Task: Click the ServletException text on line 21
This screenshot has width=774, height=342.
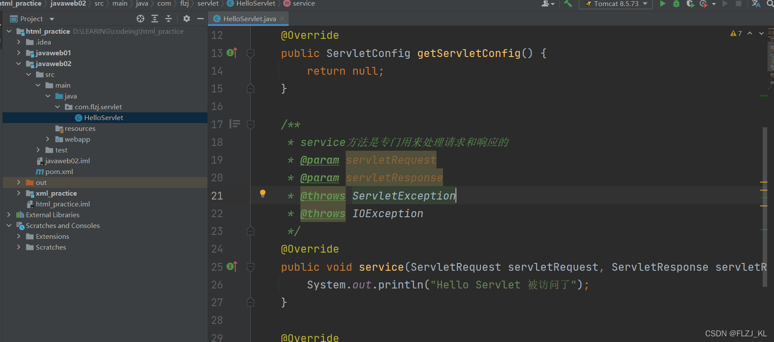Action: coord(404,196)
